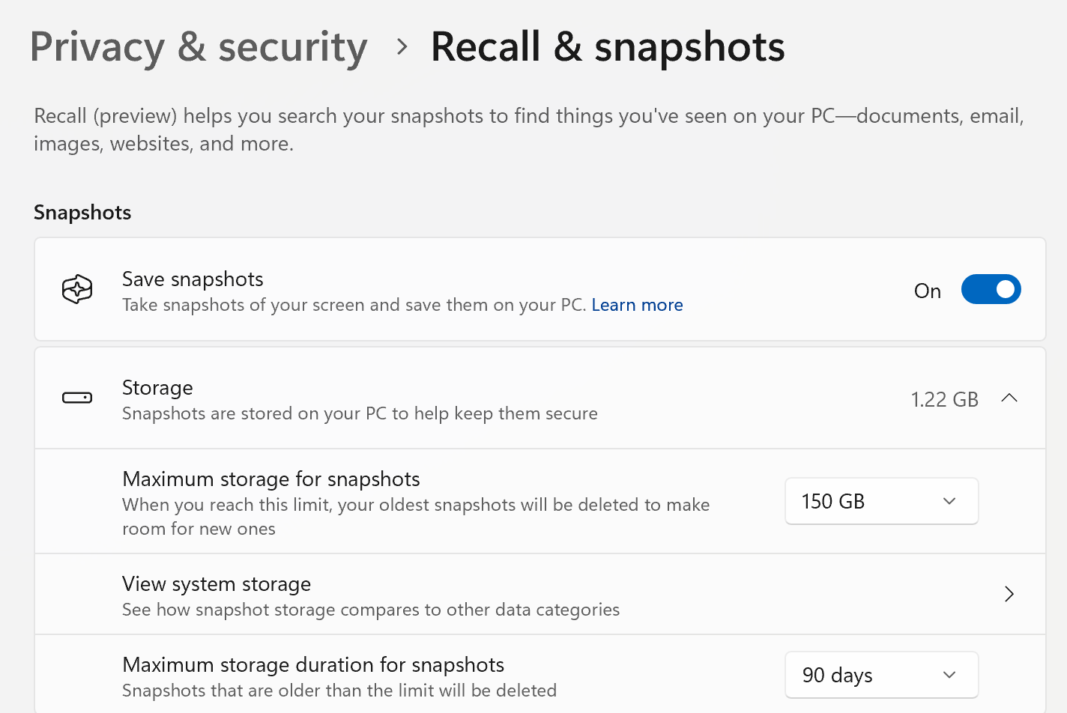Click the Storage collapse chevron icon
The width and height of the screenshot is (1067, 713).
1009,398
